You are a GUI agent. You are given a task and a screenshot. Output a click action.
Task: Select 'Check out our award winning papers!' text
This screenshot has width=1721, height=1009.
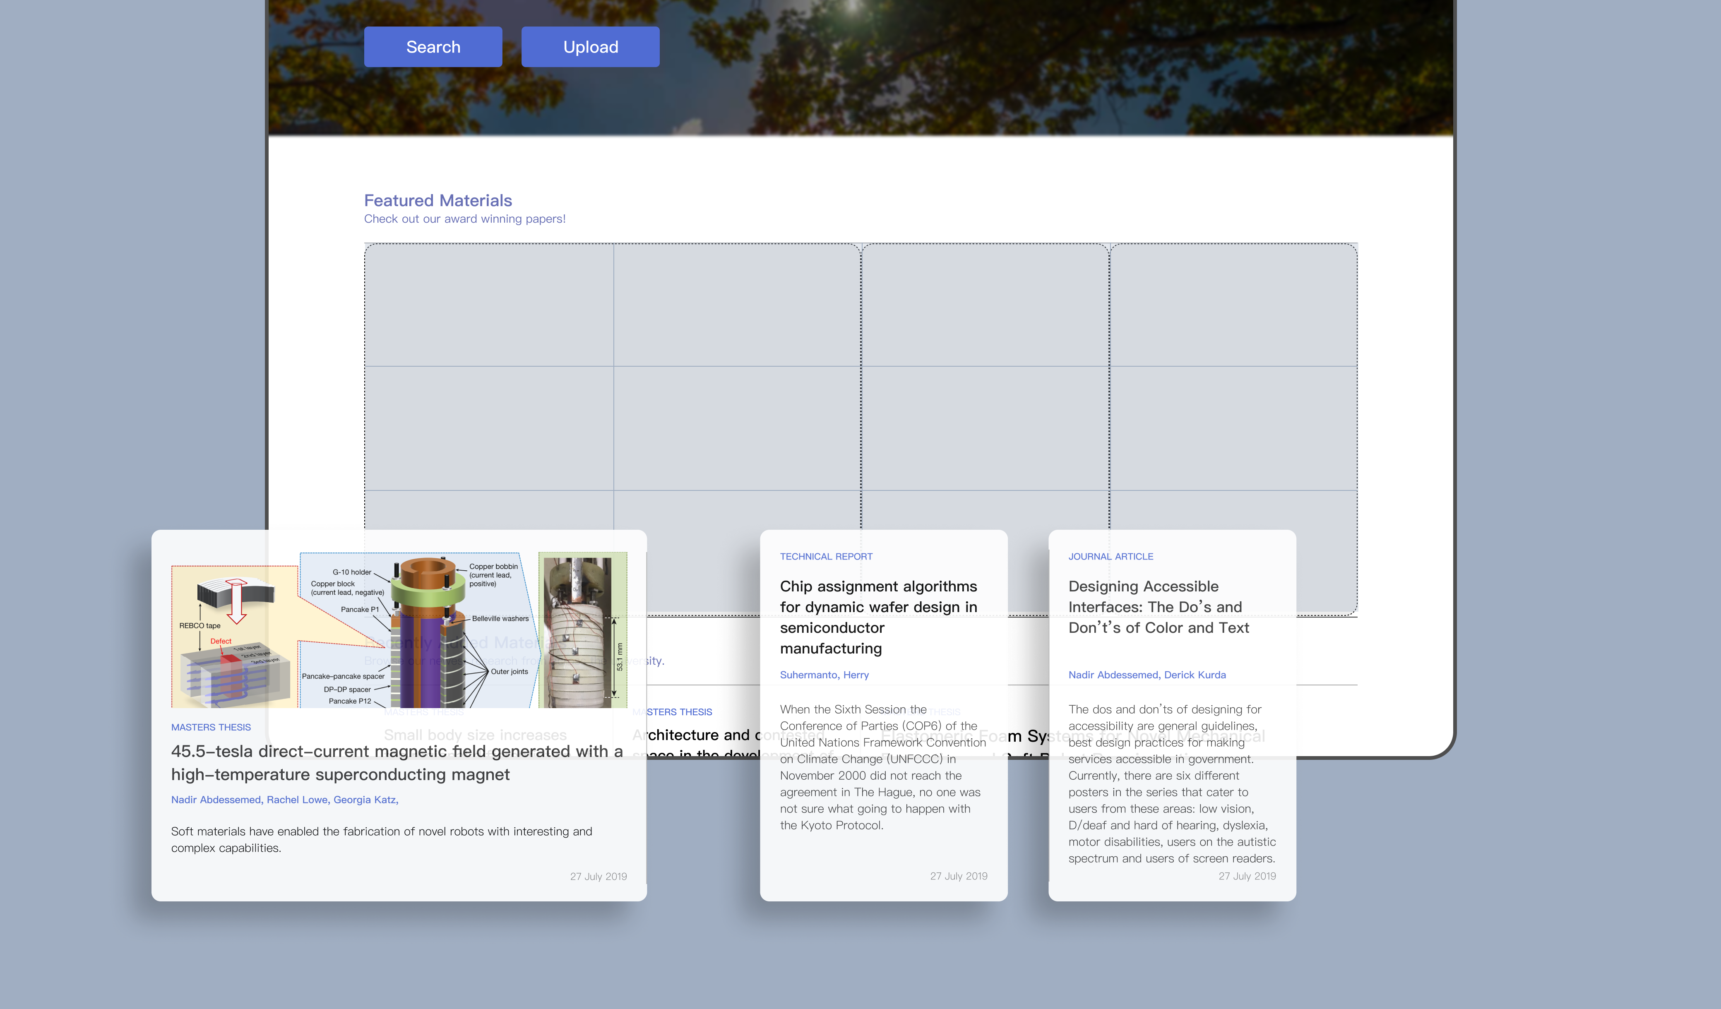pos(464,219)
